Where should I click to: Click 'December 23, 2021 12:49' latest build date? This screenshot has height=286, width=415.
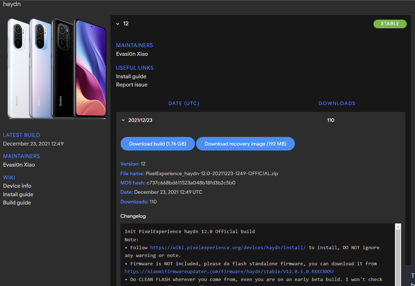point(33,144)
